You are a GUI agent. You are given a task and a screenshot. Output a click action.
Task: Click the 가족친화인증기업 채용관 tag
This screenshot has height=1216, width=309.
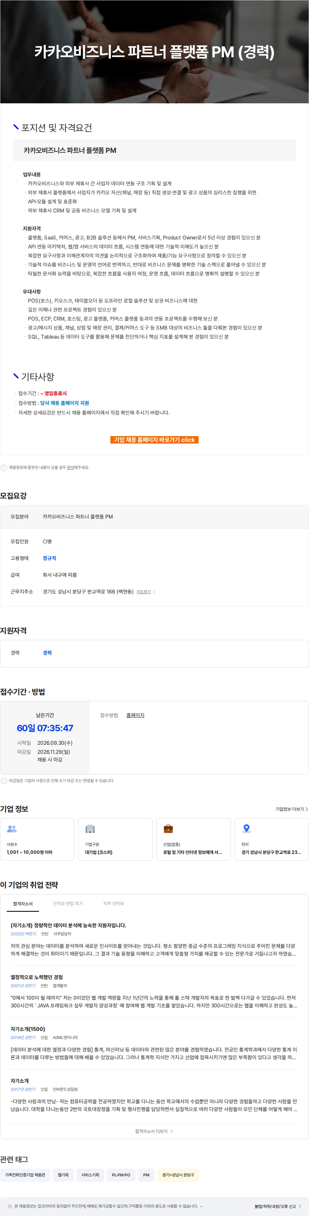pyautogui.click(x=25, y=1175)
